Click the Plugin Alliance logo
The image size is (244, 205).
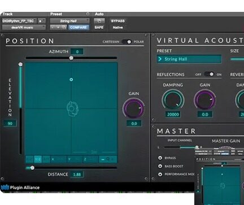[20, 187]
